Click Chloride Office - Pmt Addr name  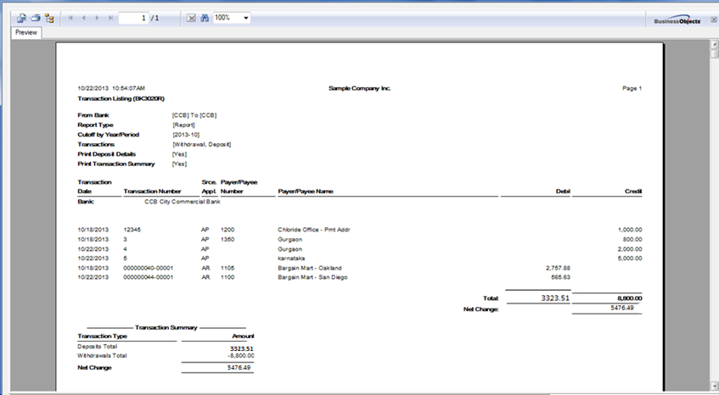coord(313,230)
